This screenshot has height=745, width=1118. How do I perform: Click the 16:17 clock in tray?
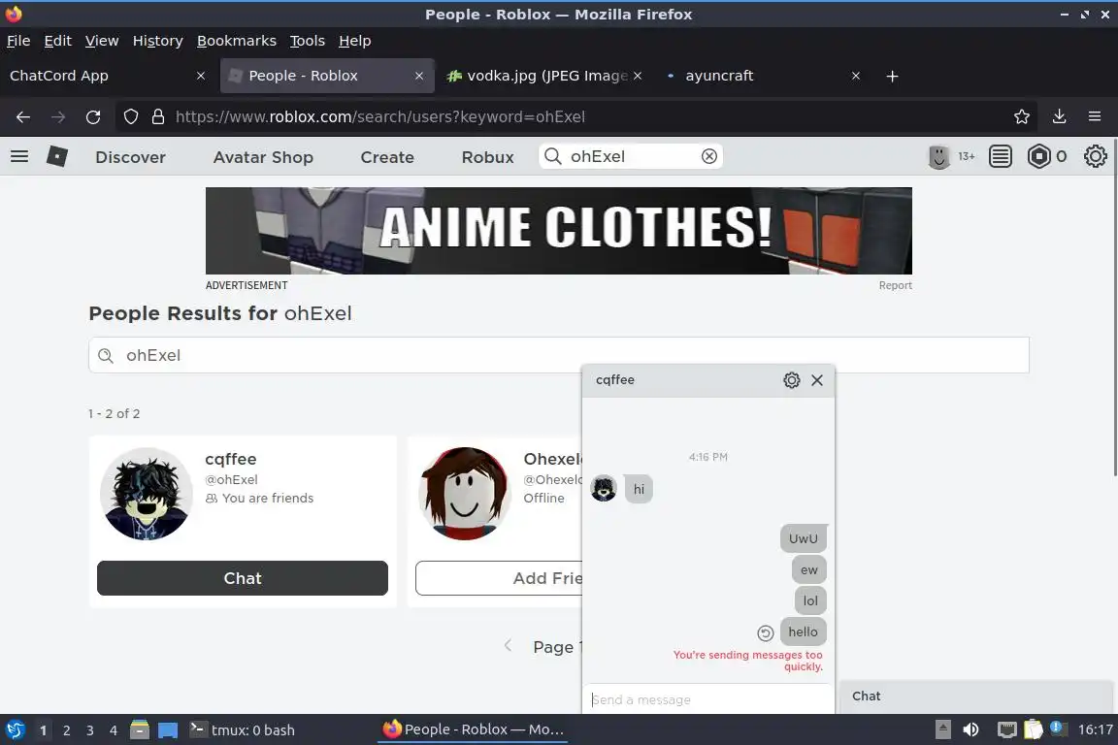(1095, 729)
